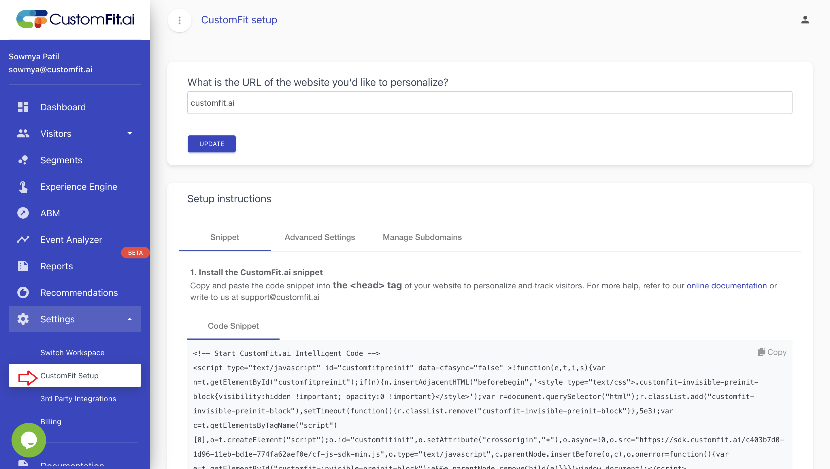Click the Dashboard grid icon

(23, 107)
